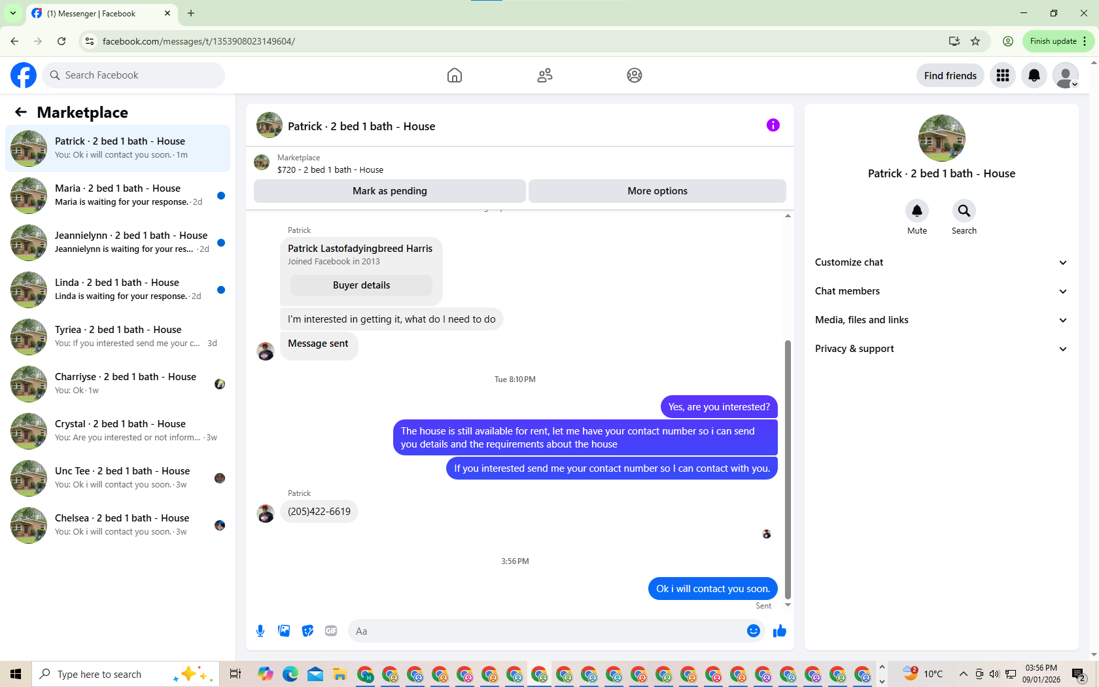Open emoji picker in message box
Screen dimensions: 1099x687
tap(754, 631)
